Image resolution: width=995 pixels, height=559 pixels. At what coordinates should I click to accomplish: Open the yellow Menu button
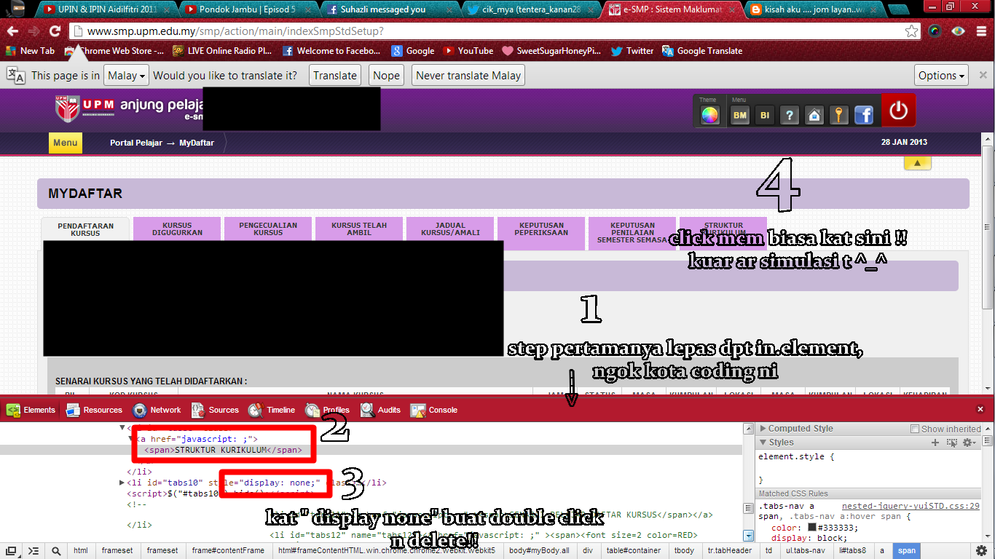(65, 143)
